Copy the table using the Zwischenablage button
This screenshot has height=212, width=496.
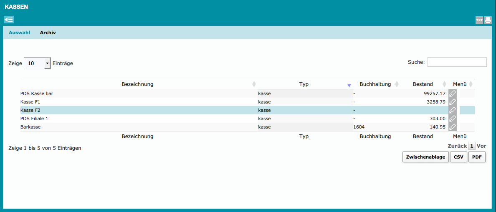point(426,157)
